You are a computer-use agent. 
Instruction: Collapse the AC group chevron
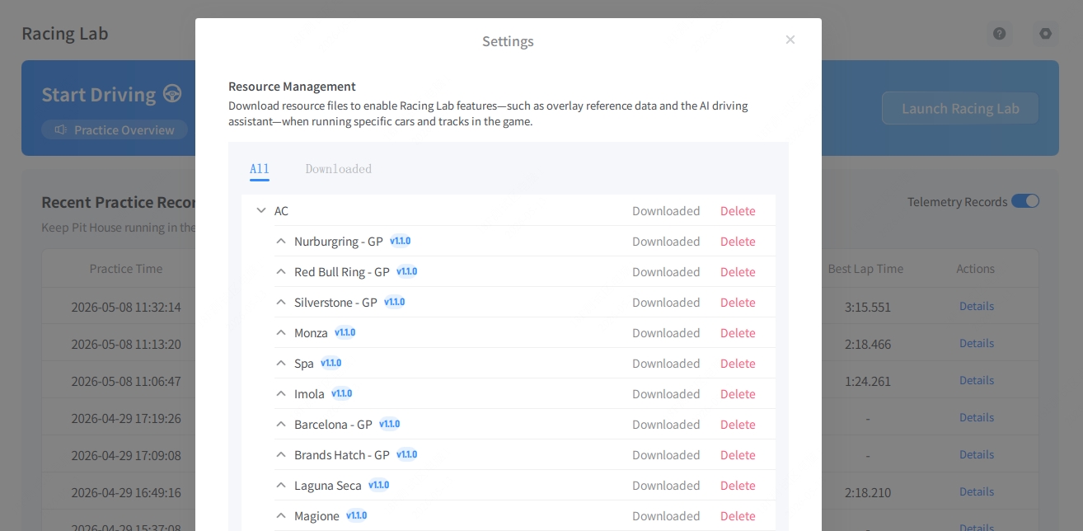(x=261, y=210)
